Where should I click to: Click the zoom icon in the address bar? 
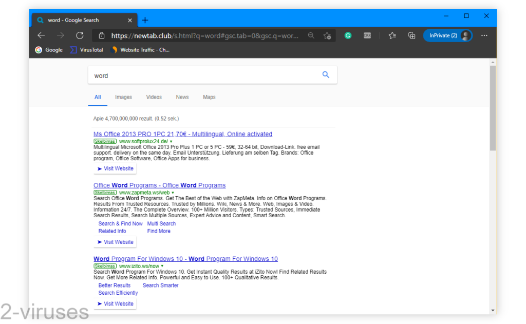(x=311, y=35)
